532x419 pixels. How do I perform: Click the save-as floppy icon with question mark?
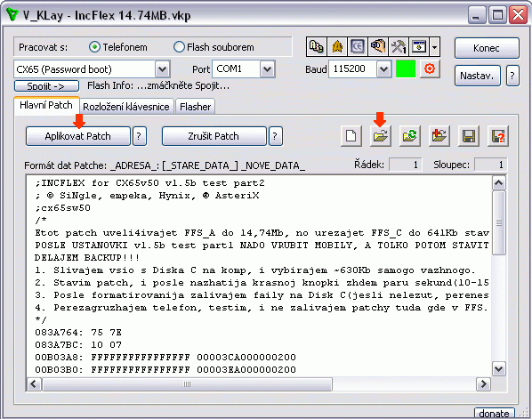click(x=497, y=136)
